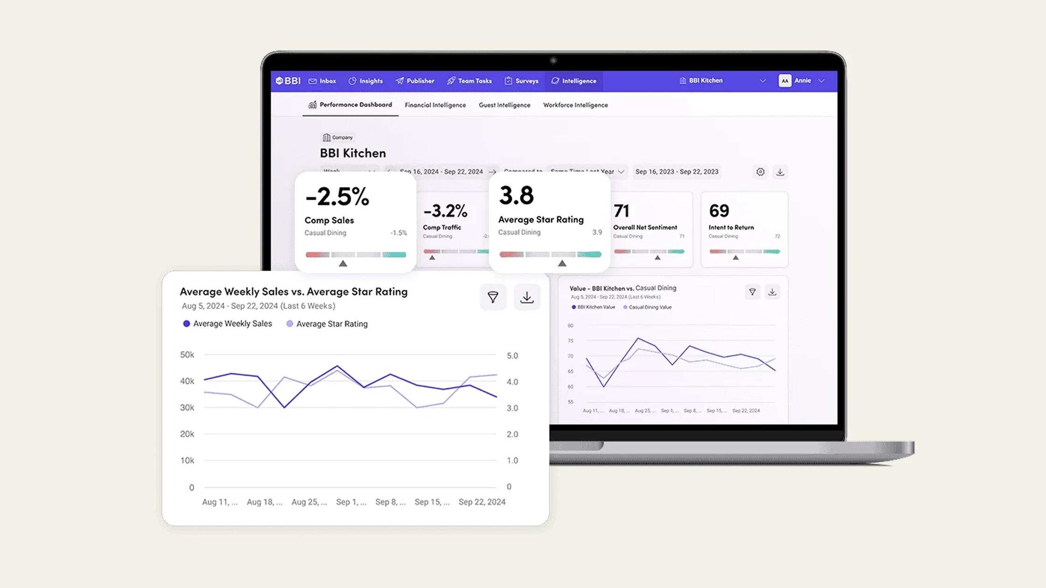1046x588 pixels.
Task: Click the next date range arrow
Action: pyautogui.click(x=492, y=172)
